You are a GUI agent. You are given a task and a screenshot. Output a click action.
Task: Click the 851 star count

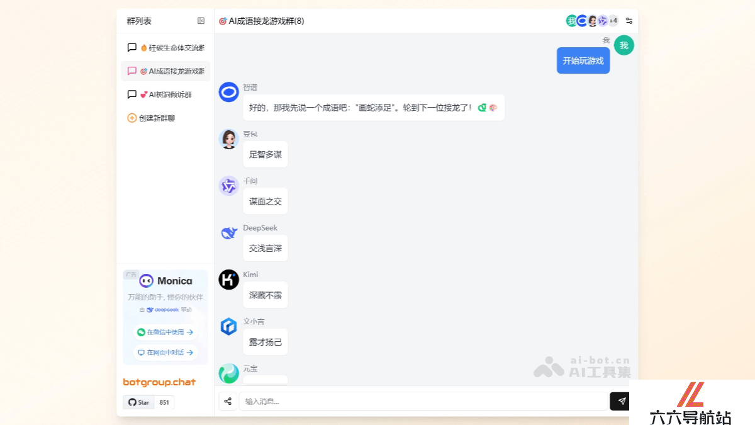pyautogui.click(x=164, y=402)
